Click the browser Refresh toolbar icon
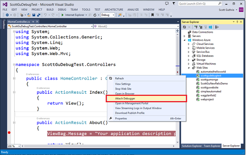The width and height of the screenshot is (246, 155). click(95, 15)
